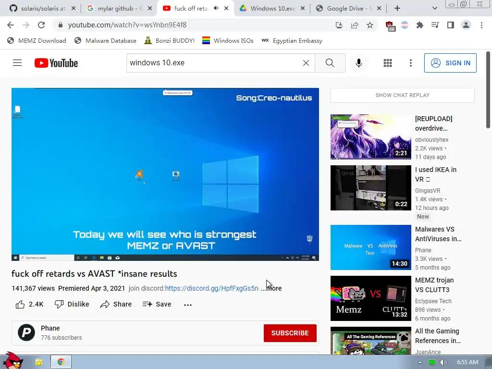492x369 pixels.
Task: Open the Windows ISOs bookmark
Action: click(228, 40)
